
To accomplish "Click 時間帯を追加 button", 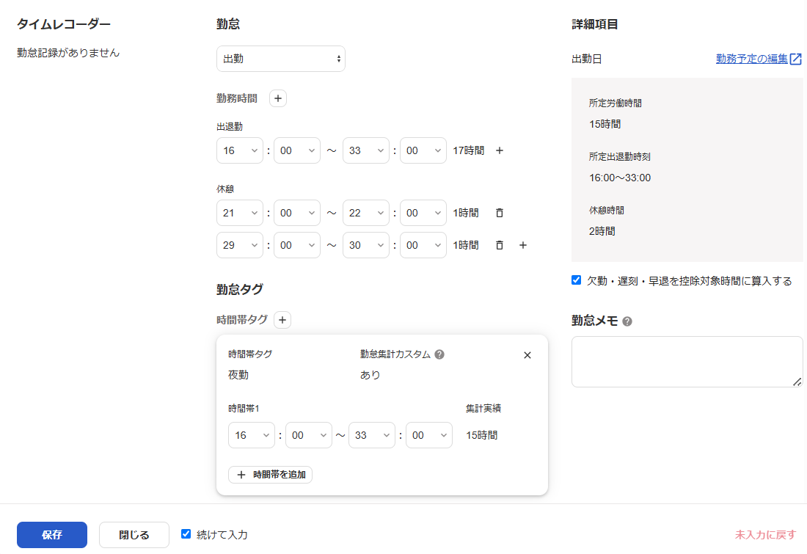I will click(270, 475).
